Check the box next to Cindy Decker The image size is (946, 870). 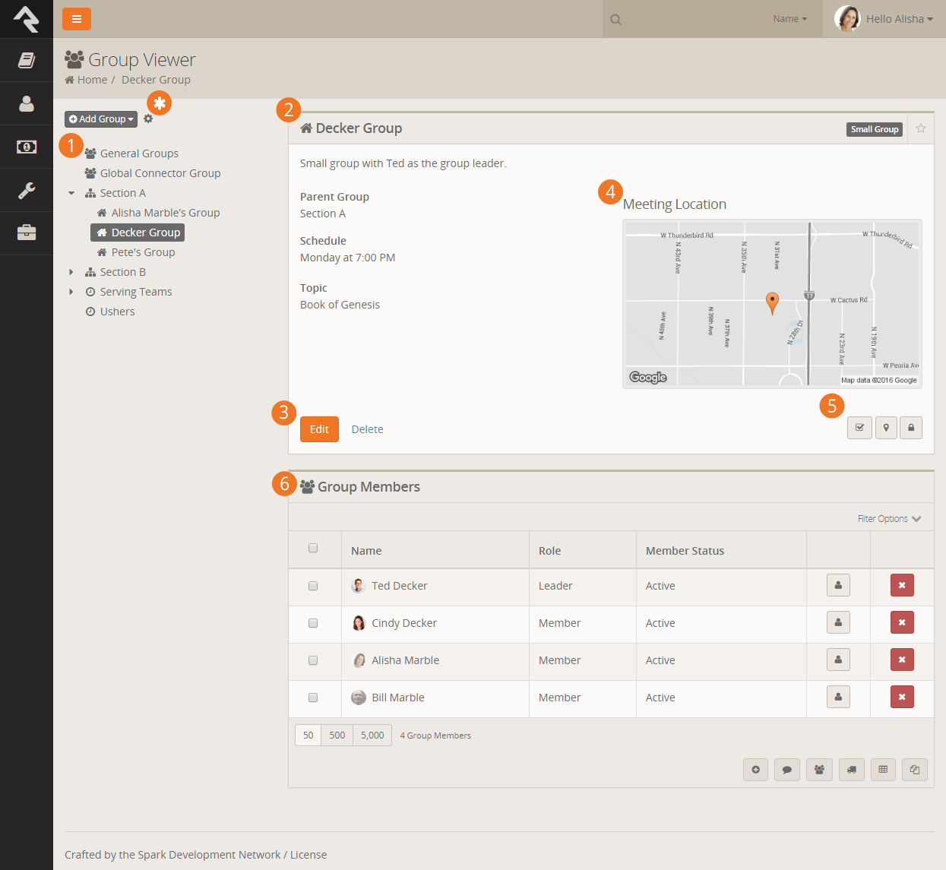coord(313,623)
